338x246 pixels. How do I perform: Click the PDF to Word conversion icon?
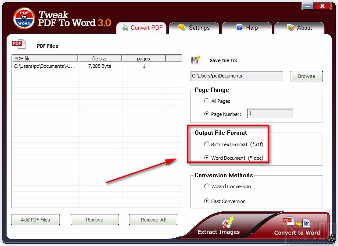click(x=296, y=222)
